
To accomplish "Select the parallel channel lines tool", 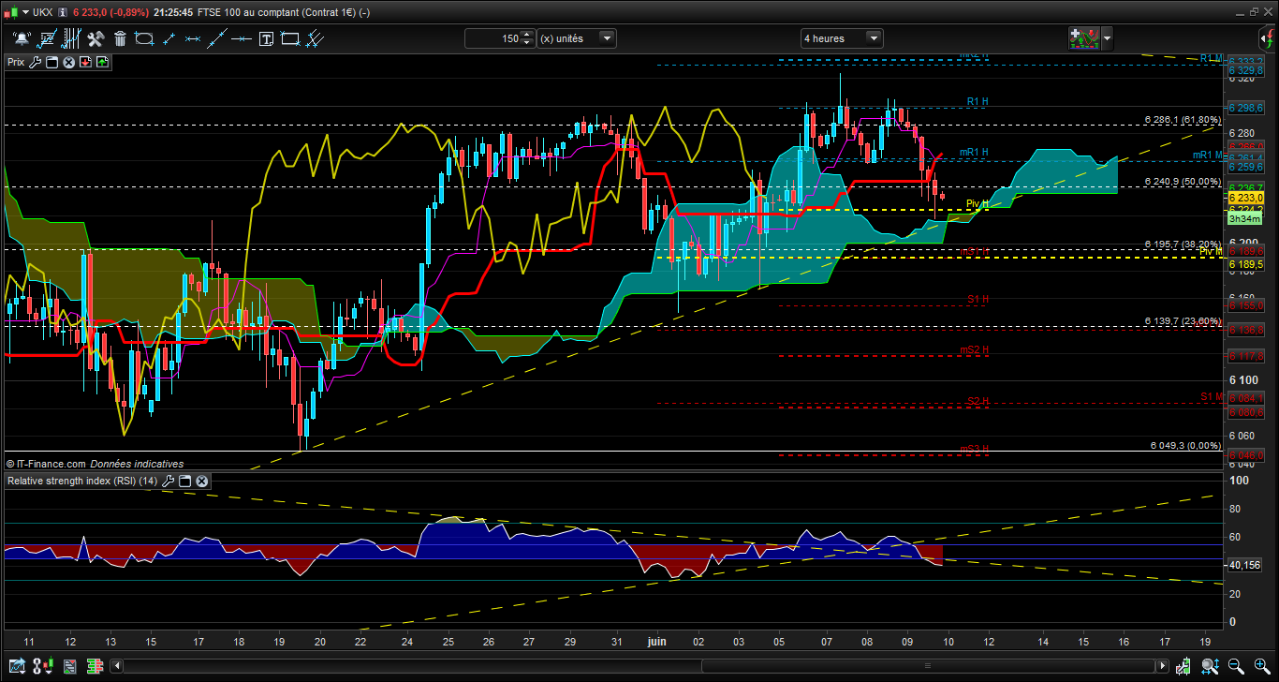I will (x=316, y=38).
